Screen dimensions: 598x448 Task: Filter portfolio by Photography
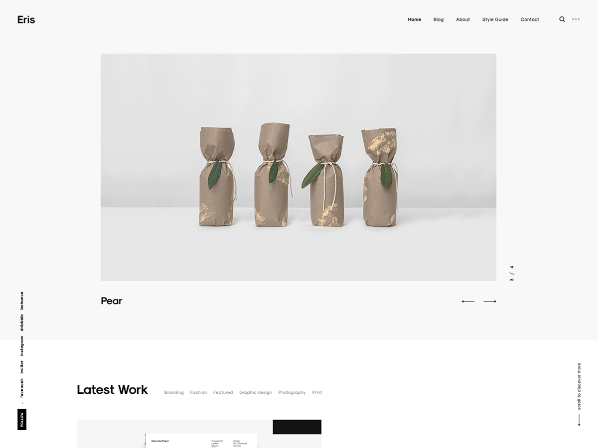click(x=292, y=392)
